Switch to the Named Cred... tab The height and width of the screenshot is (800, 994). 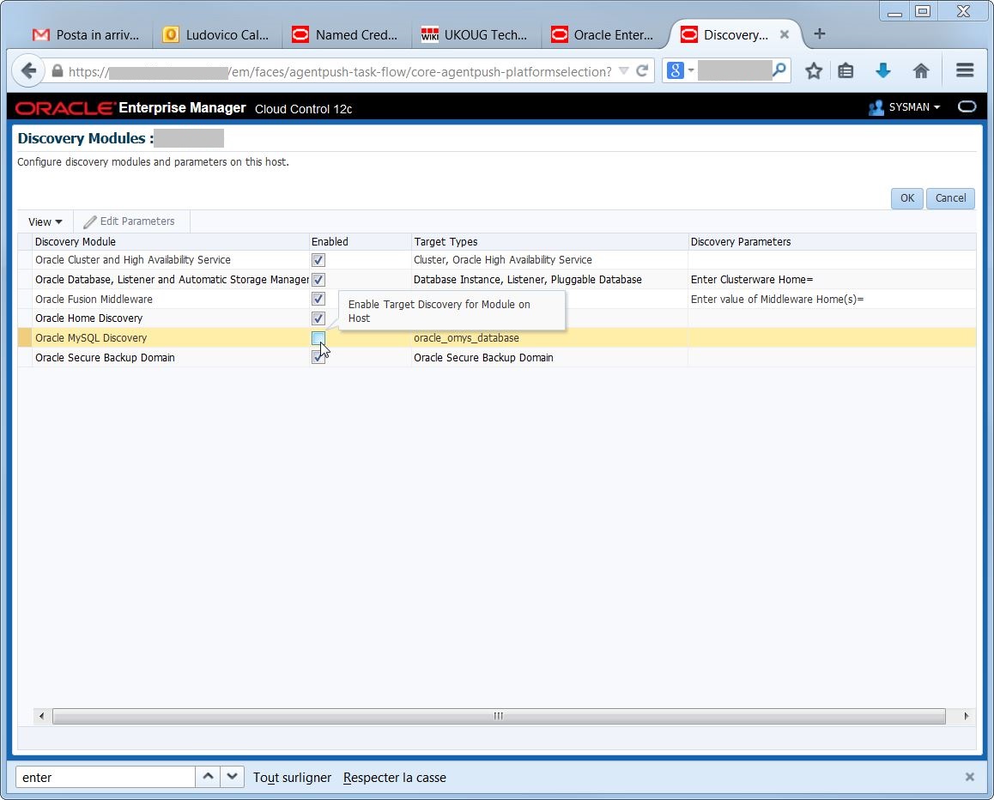click(x=345, y=35)
